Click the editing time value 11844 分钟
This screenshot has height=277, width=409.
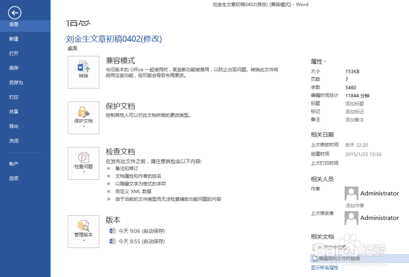click(x=357, y=96)
